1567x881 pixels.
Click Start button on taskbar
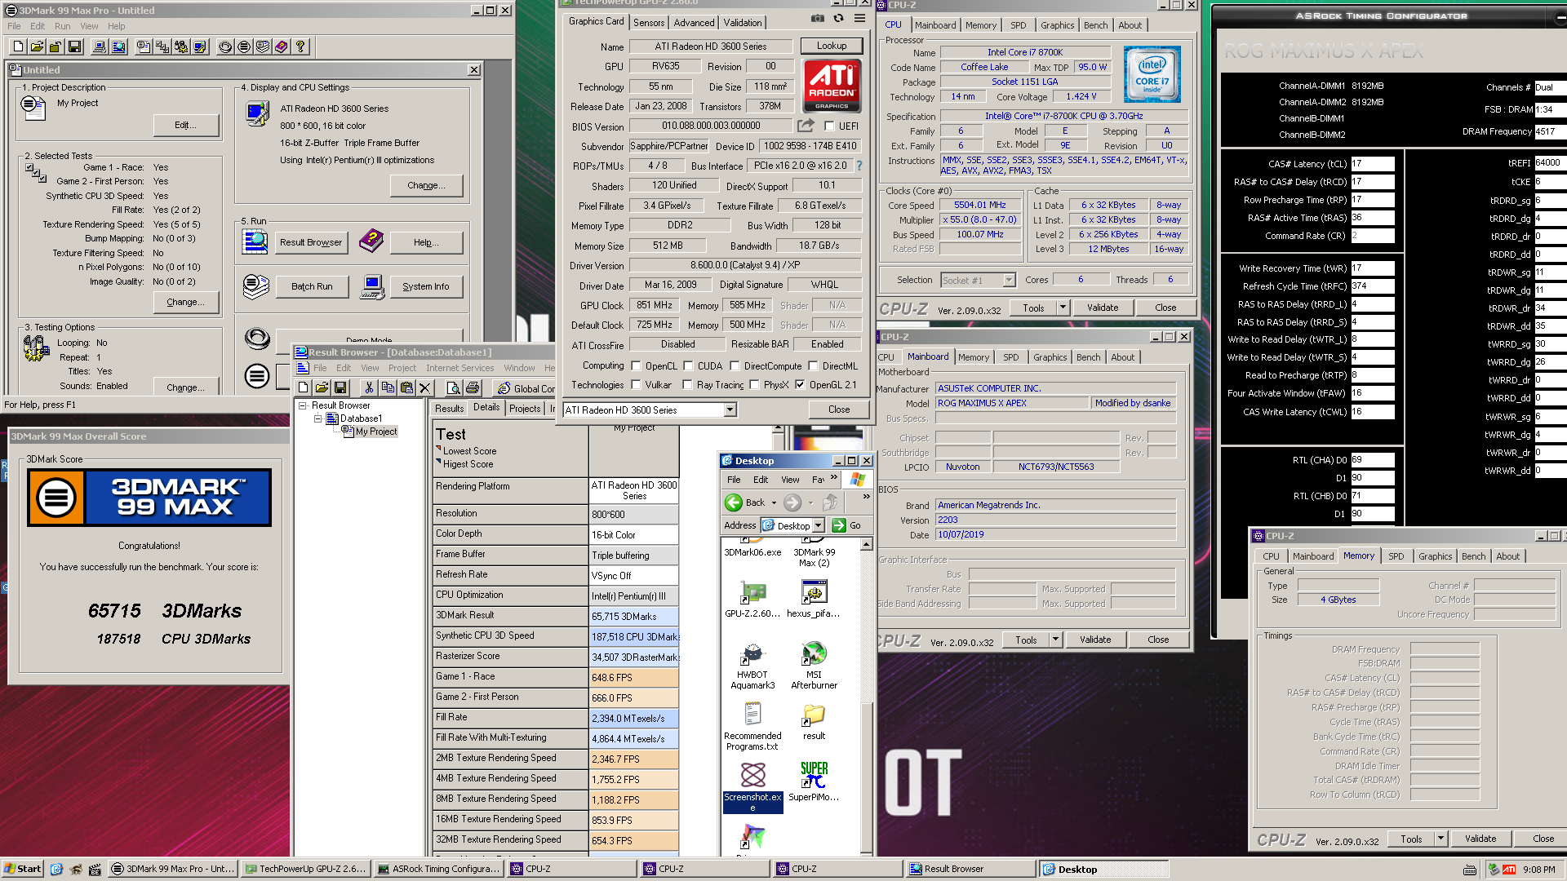[x=22, y=869]
